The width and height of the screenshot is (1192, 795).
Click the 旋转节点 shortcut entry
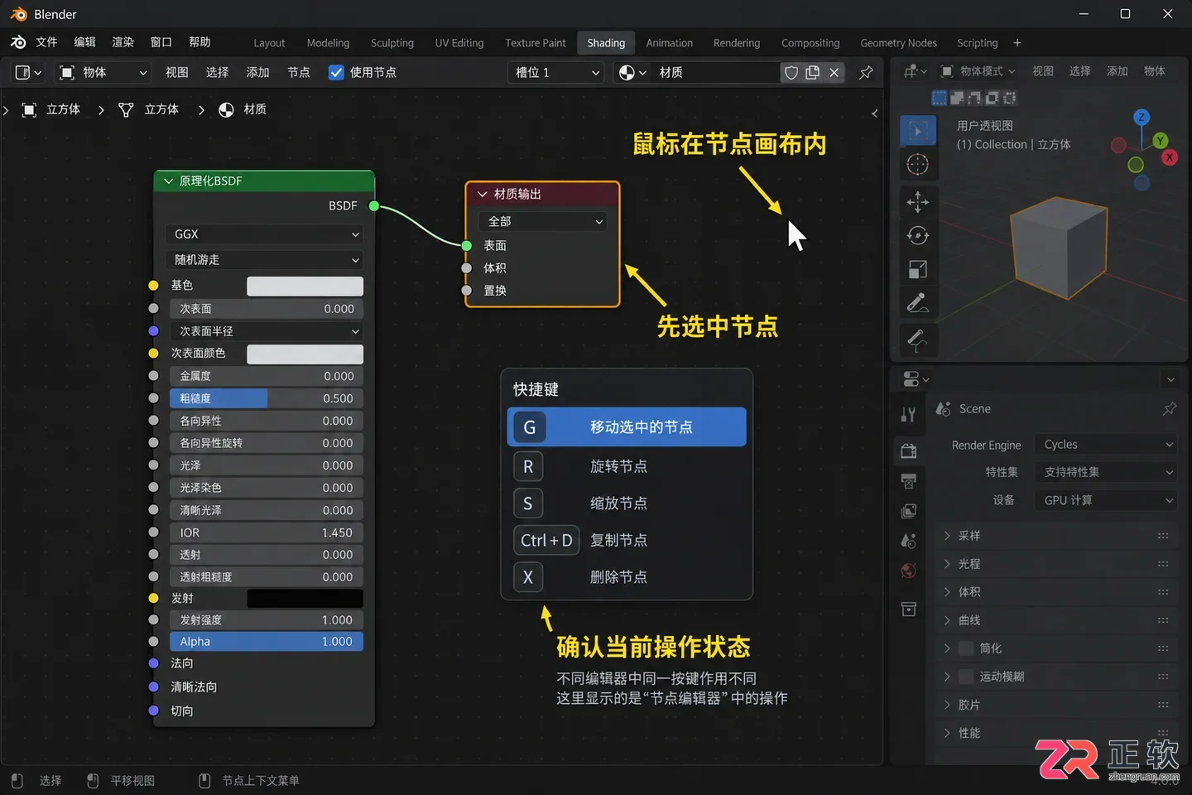(x=627, y=466)
